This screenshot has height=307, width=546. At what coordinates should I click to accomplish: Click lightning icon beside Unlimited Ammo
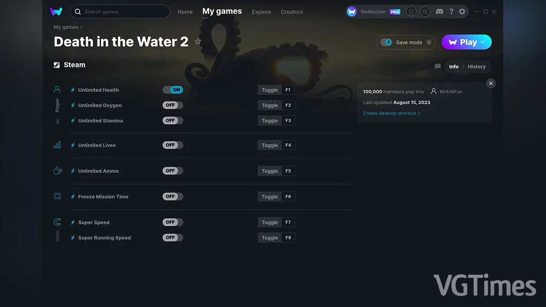coord(73,171)
